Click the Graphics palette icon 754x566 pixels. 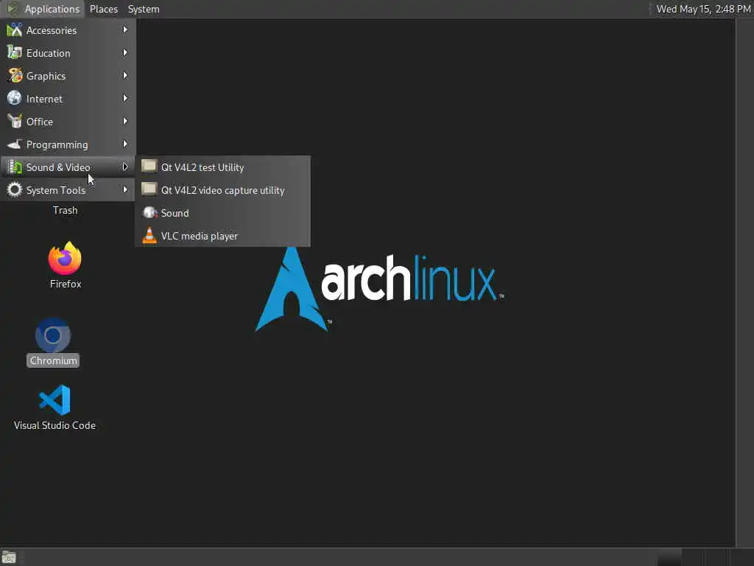pos(15,76)
